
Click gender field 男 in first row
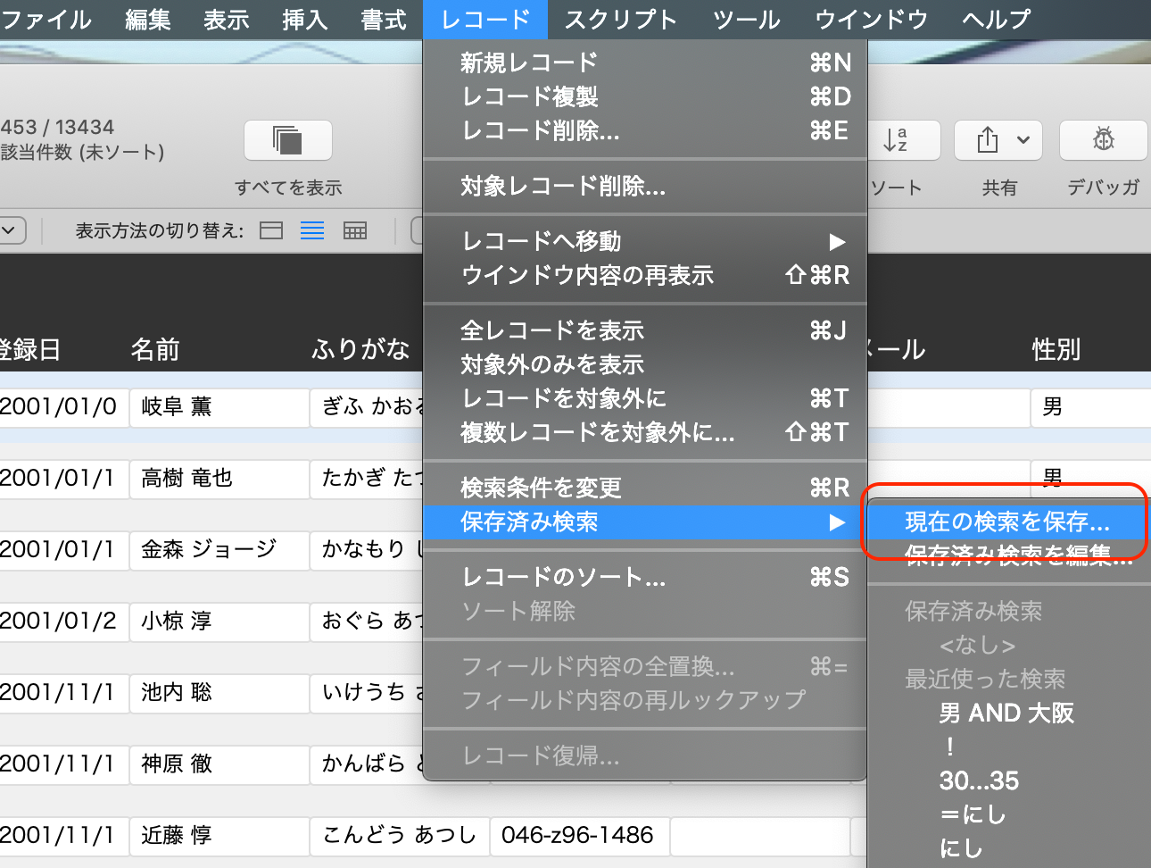coord(1090,407)
